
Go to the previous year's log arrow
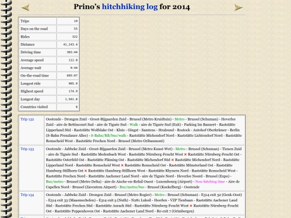(x=25, y=8)
